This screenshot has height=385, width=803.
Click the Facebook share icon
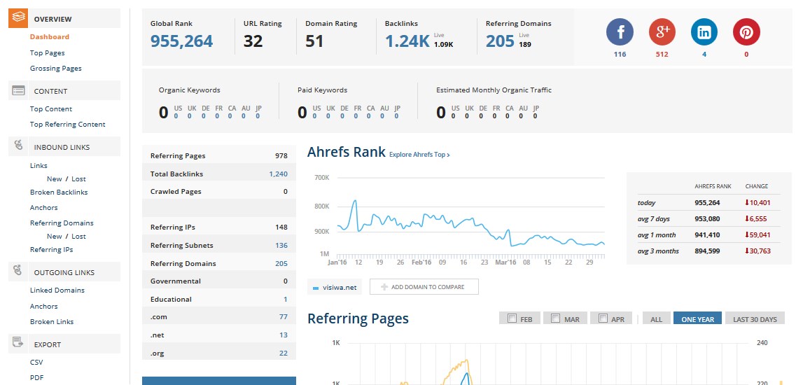pyautogui.click(x=620, y=31)
